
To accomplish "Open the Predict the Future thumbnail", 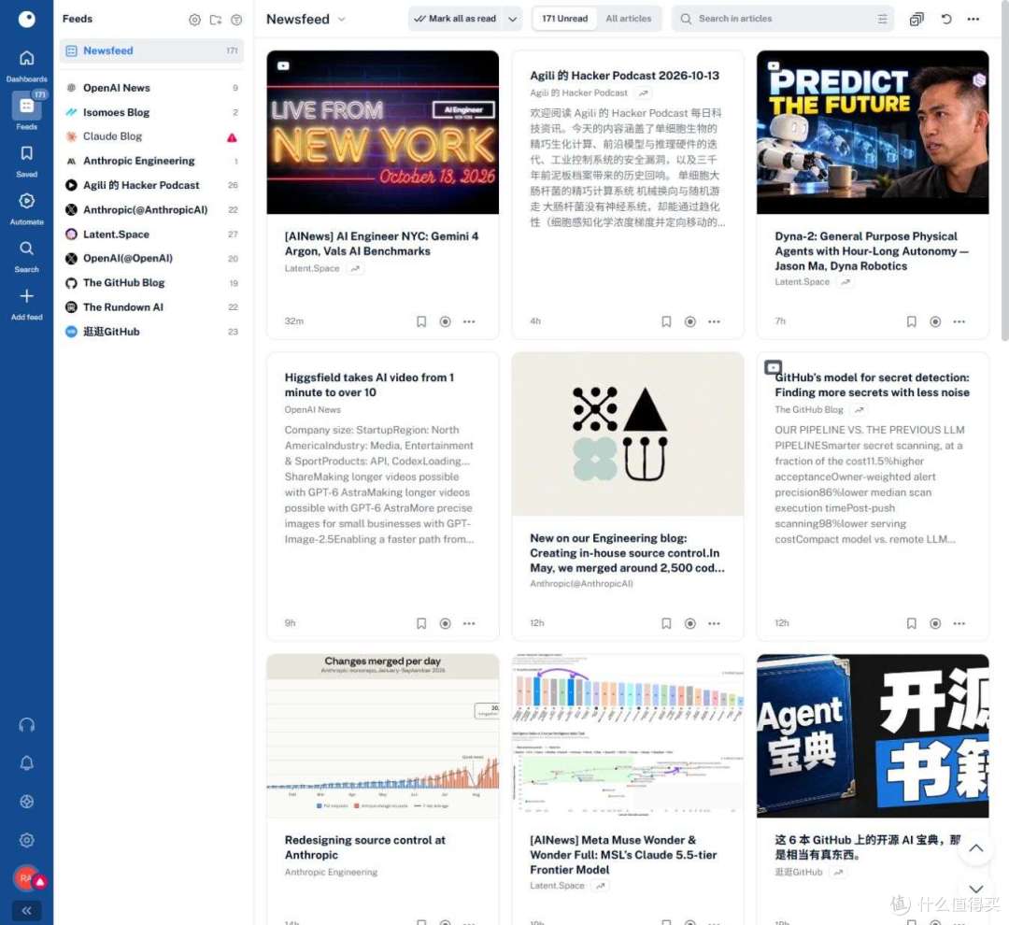I will [873, 132].
